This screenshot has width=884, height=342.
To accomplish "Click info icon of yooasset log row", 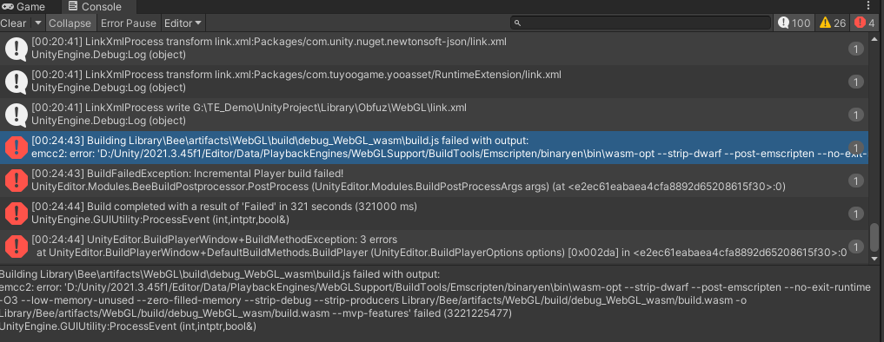I will coord(16,82).
